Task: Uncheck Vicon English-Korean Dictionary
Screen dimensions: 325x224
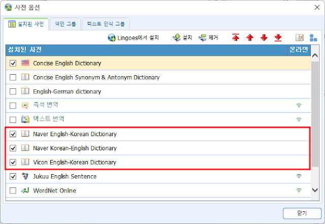Action: pos(13,162)
